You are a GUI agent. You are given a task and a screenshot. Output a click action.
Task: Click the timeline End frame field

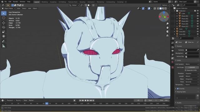pos(164,100)
